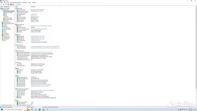Switch to the Избранное tab in the sidebar
This screenshot has height=111, width=197.
tap(7, 7)
